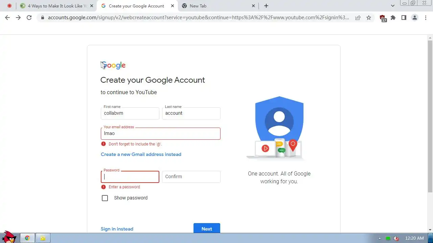
Task: Close the New Tab tab
Action: click(254, 6)
